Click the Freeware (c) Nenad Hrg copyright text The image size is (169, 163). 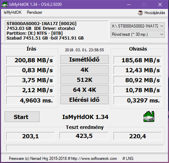click(x=38, y=158)
